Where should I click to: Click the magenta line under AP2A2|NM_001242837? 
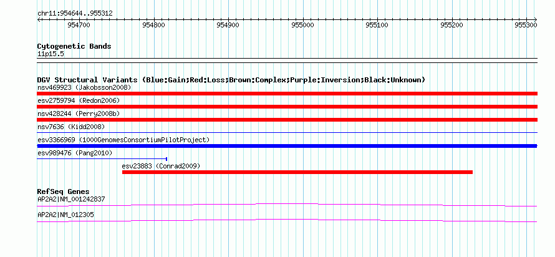point(287,205)
